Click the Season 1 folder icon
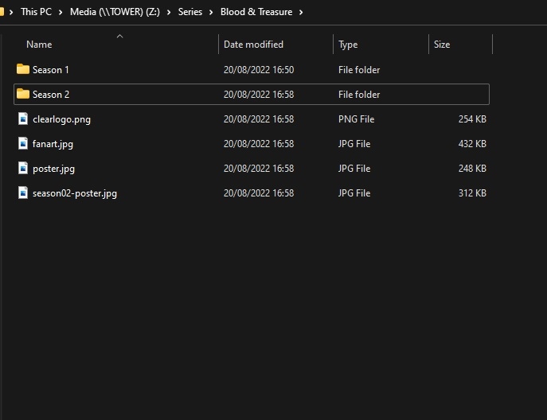The height and width of the screenshot is (420, 547). click(x=23, y=70)
